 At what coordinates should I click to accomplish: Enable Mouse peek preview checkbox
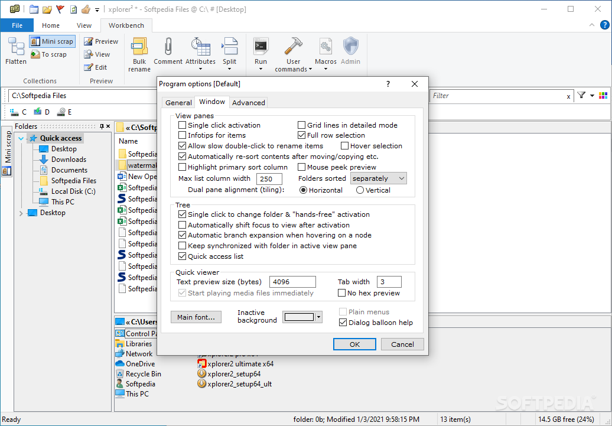301,167
